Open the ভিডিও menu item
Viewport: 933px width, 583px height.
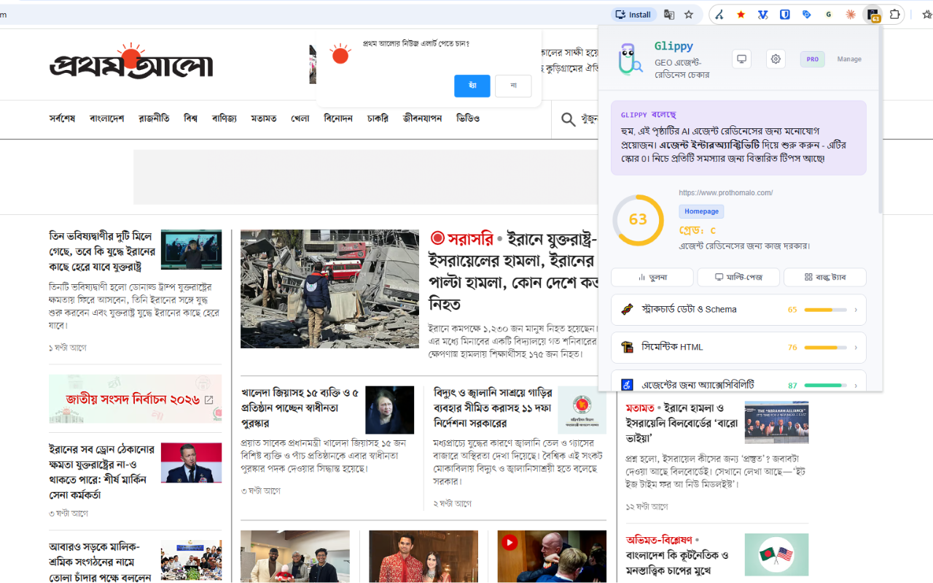(x=468, y=118)
